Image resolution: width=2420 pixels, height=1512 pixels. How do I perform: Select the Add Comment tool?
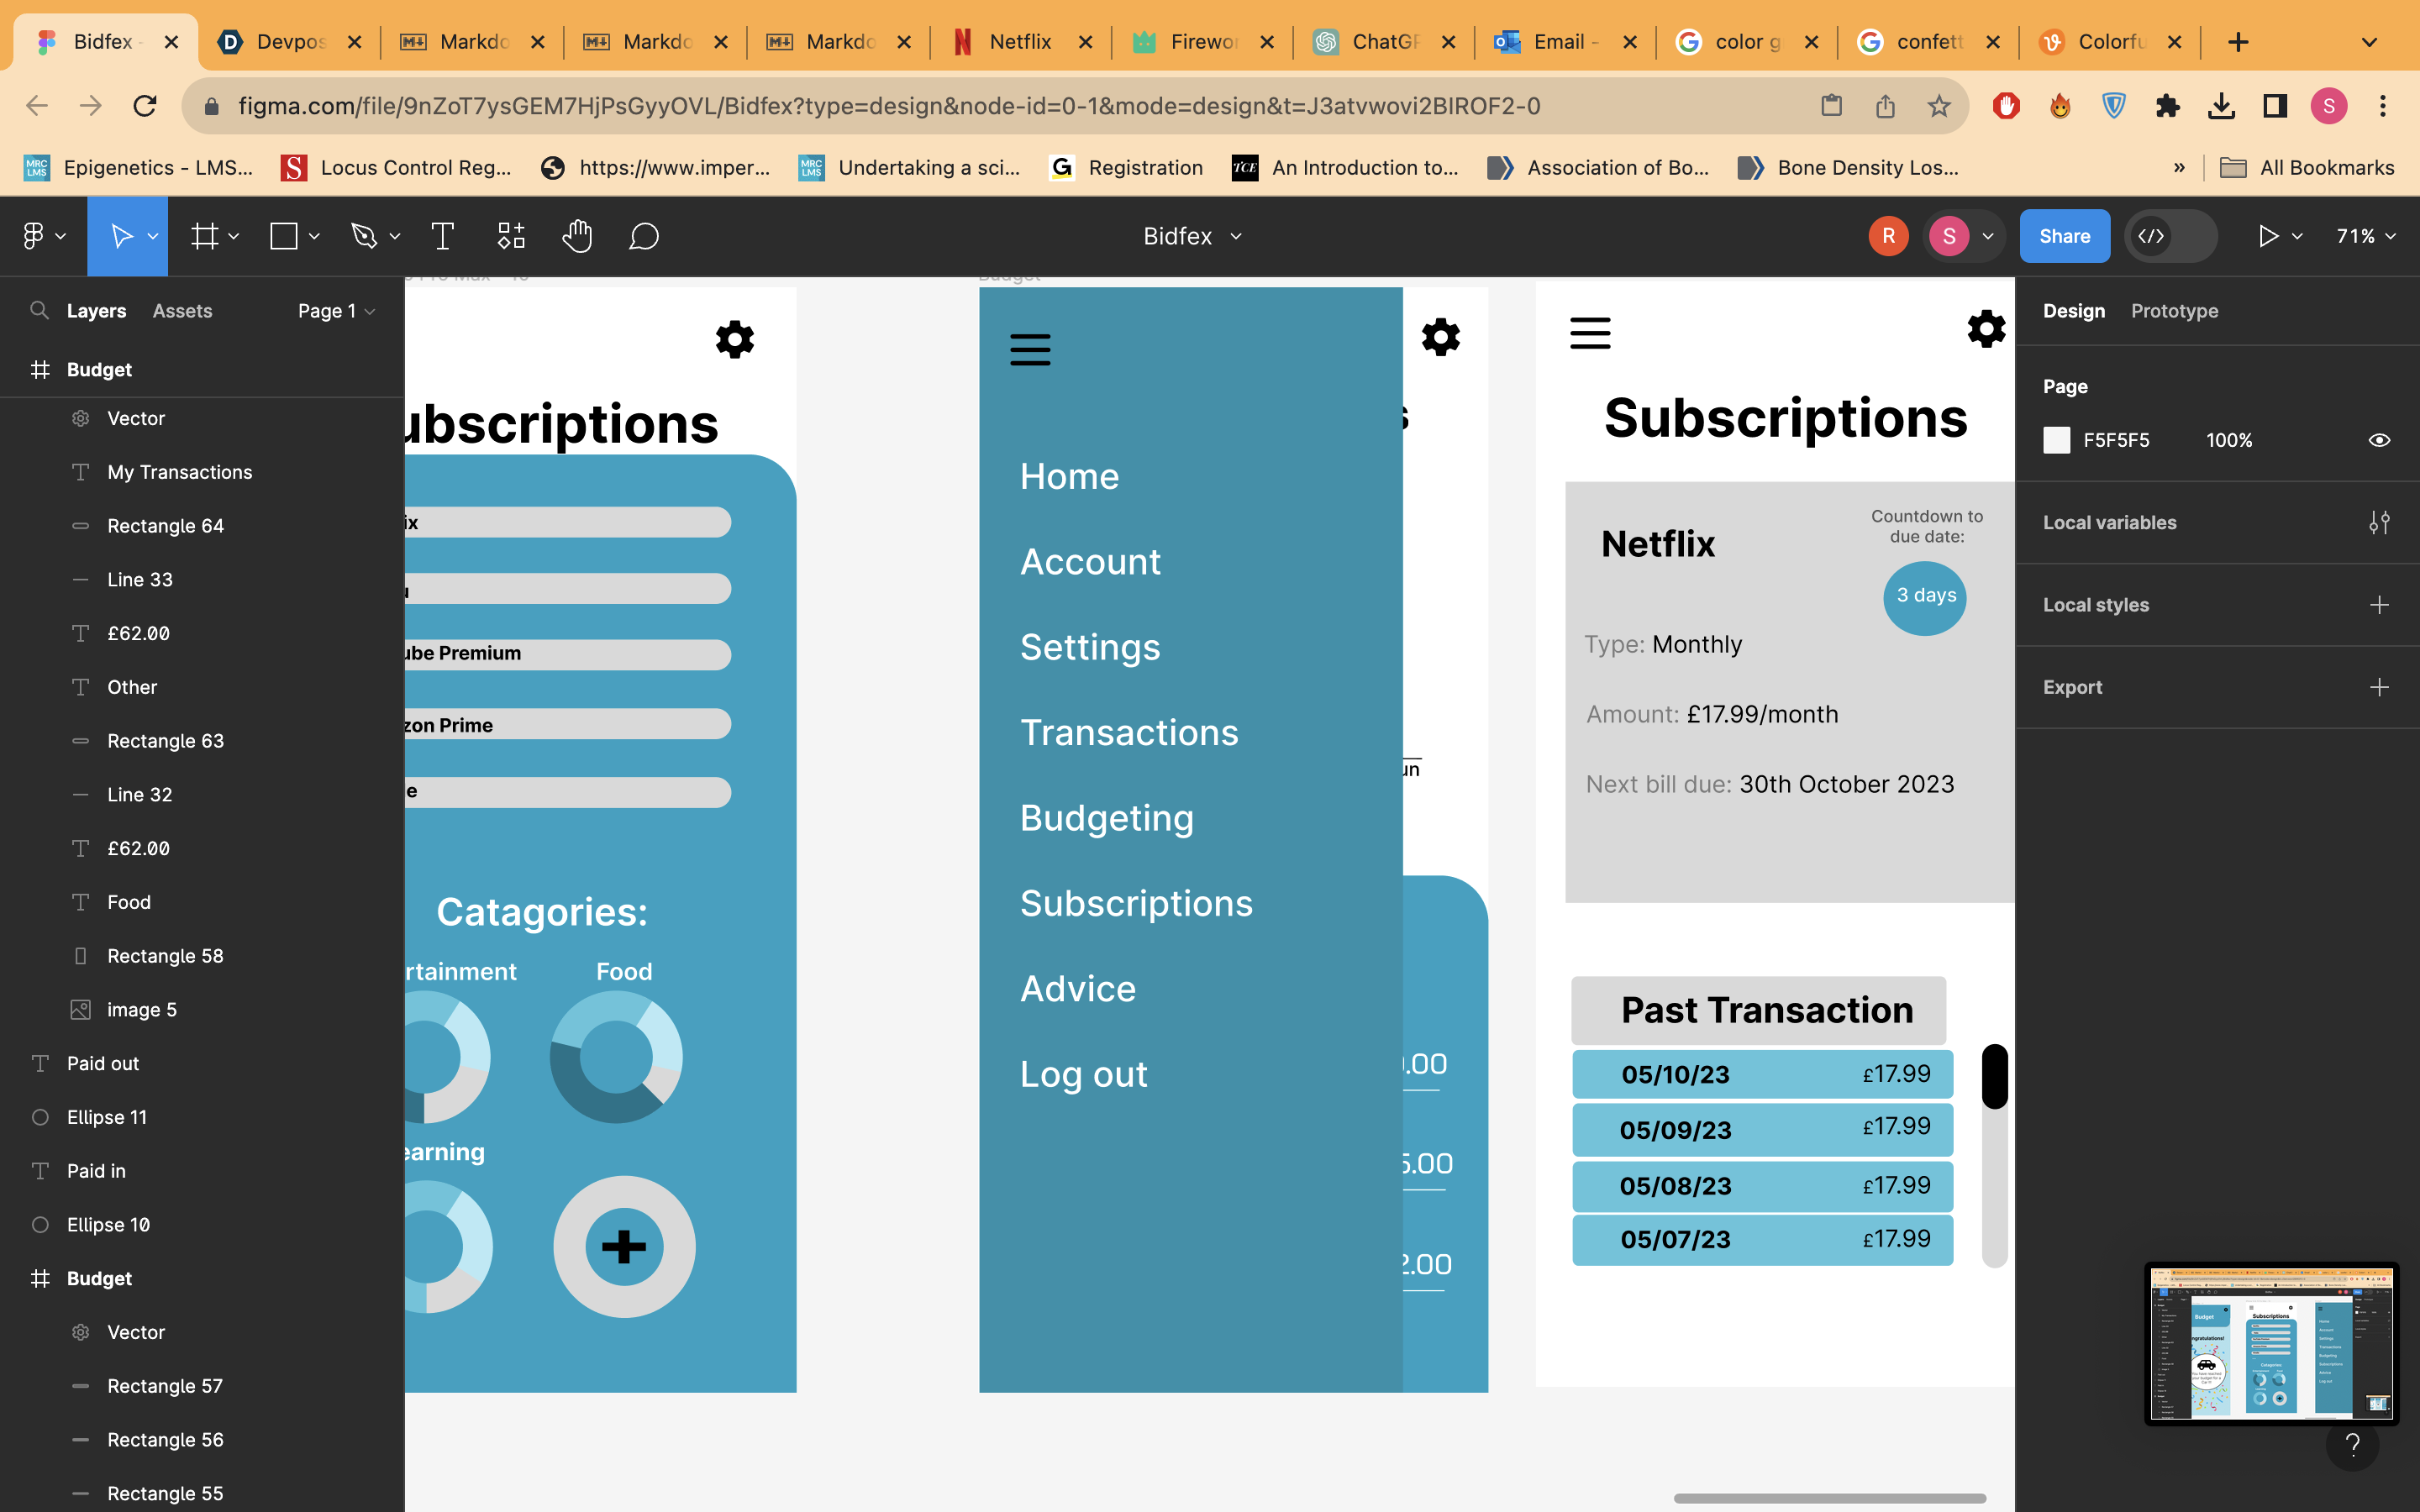pos(644,236)
